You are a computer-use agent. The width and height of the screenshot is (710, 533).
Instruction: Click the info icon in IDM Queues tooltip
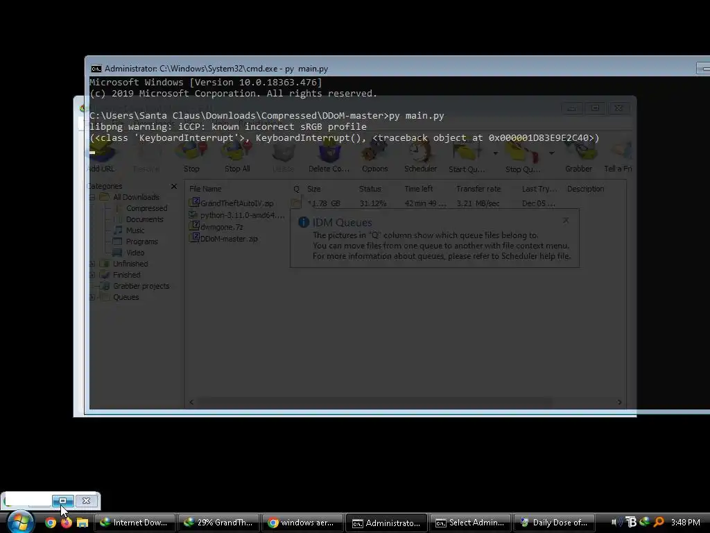pos(304,222)
